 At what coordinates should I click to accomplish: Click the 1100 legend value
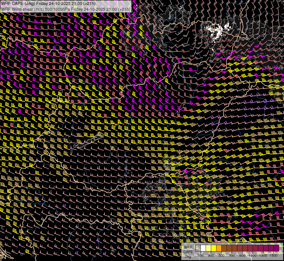[252, 255]
